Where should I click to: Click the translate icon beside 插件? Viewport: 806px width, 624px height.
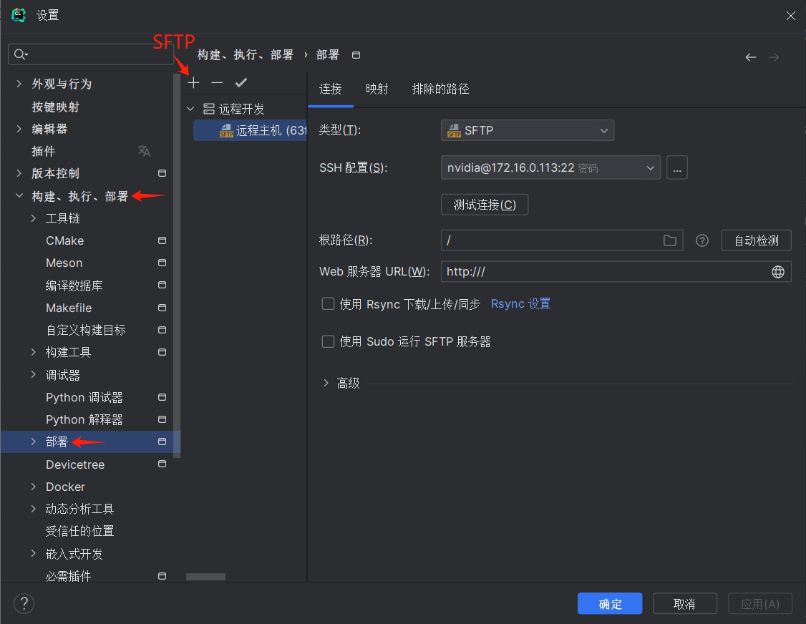tap(144, 150)
